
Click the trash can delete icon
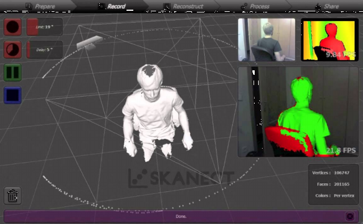(12, 196)
